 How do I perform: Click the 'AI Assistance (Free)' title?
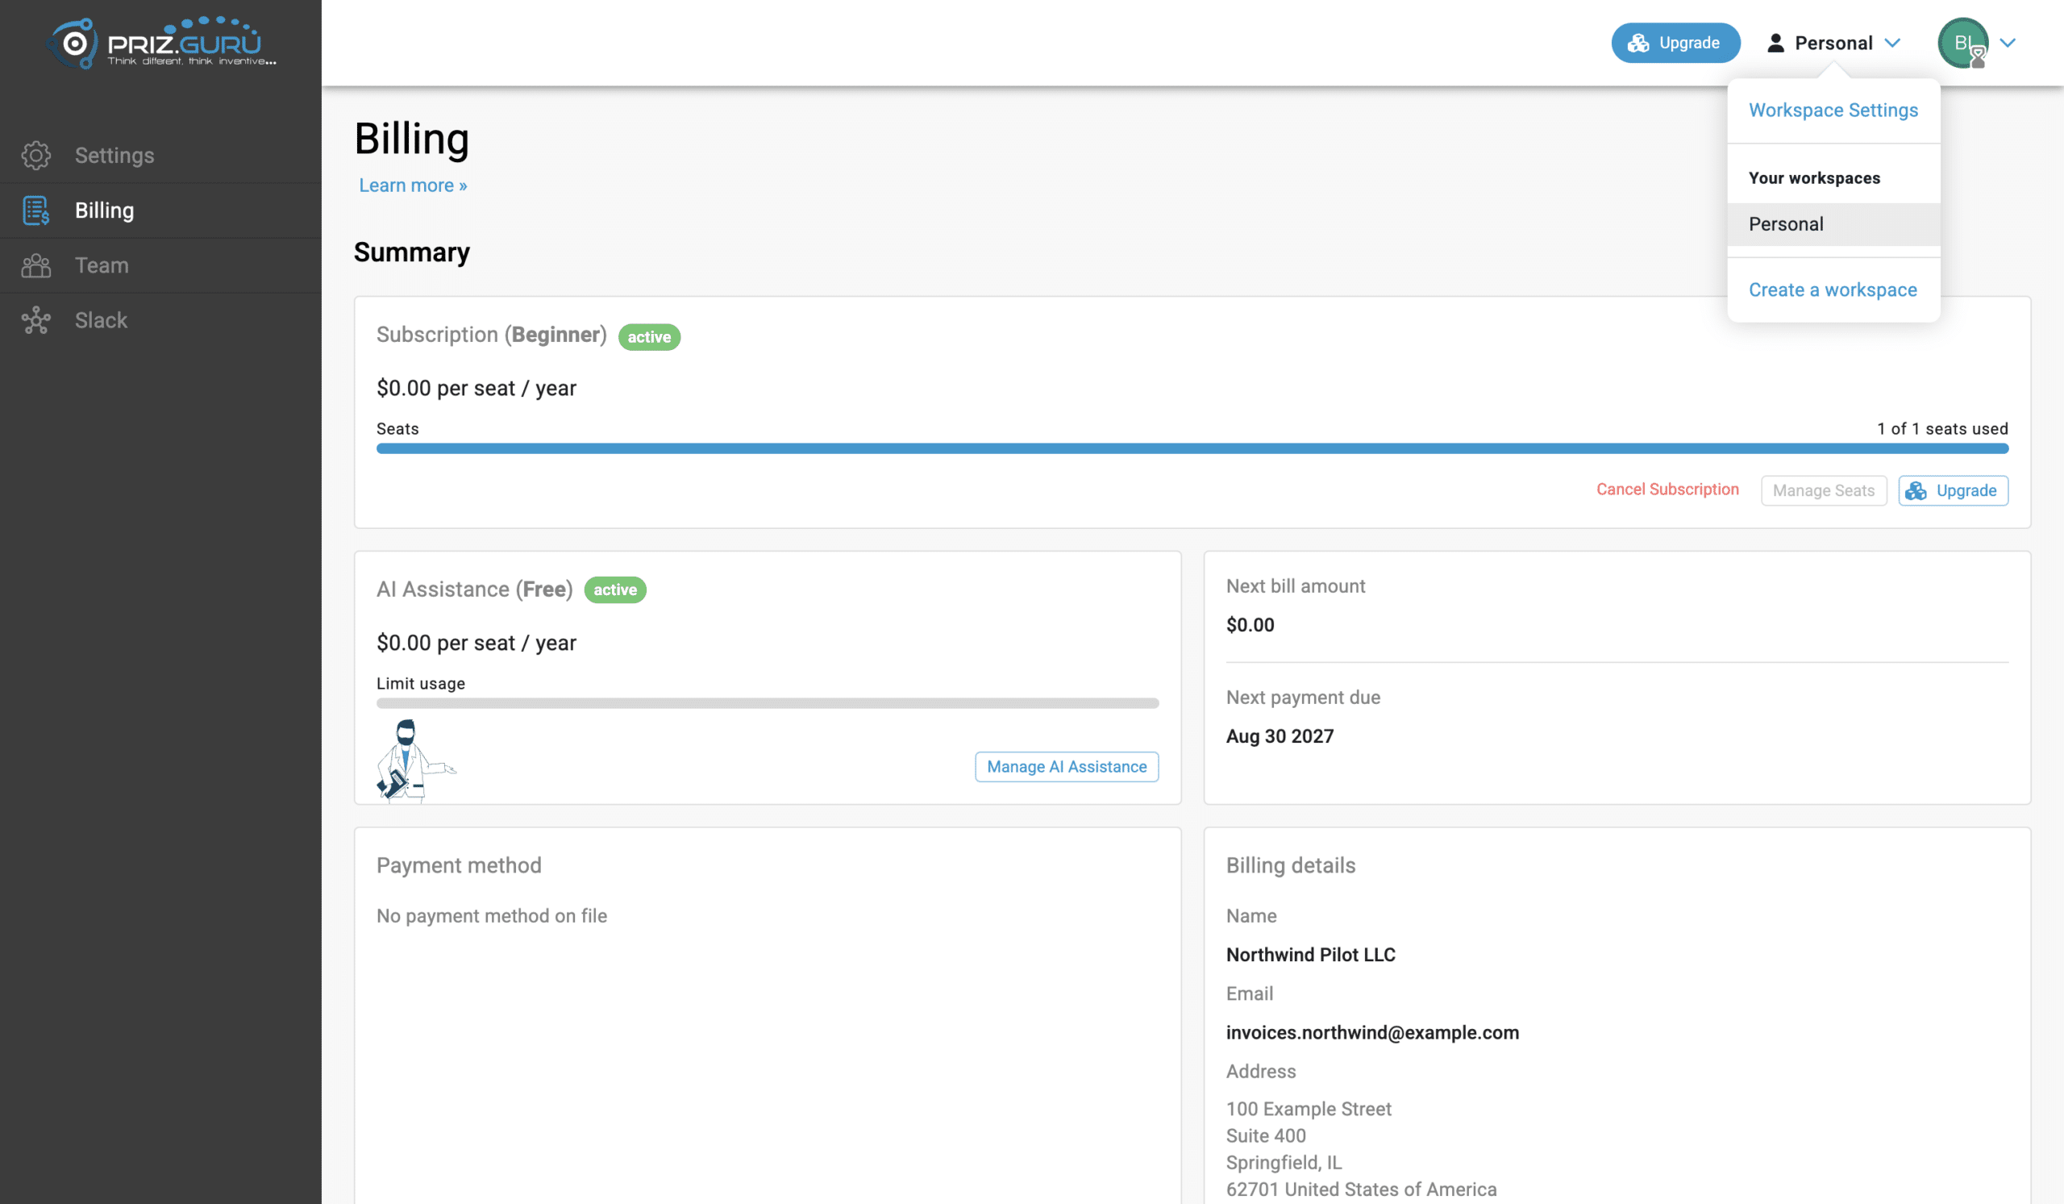tap(474, 589)
